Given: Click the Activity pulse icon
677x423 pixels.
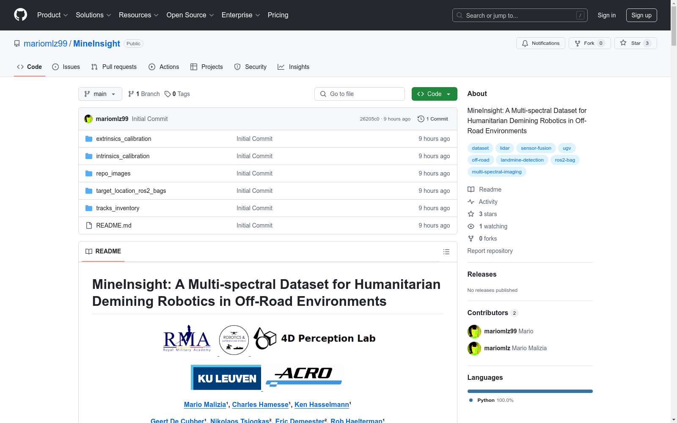Looking at the screenshot, I should 471,202.
